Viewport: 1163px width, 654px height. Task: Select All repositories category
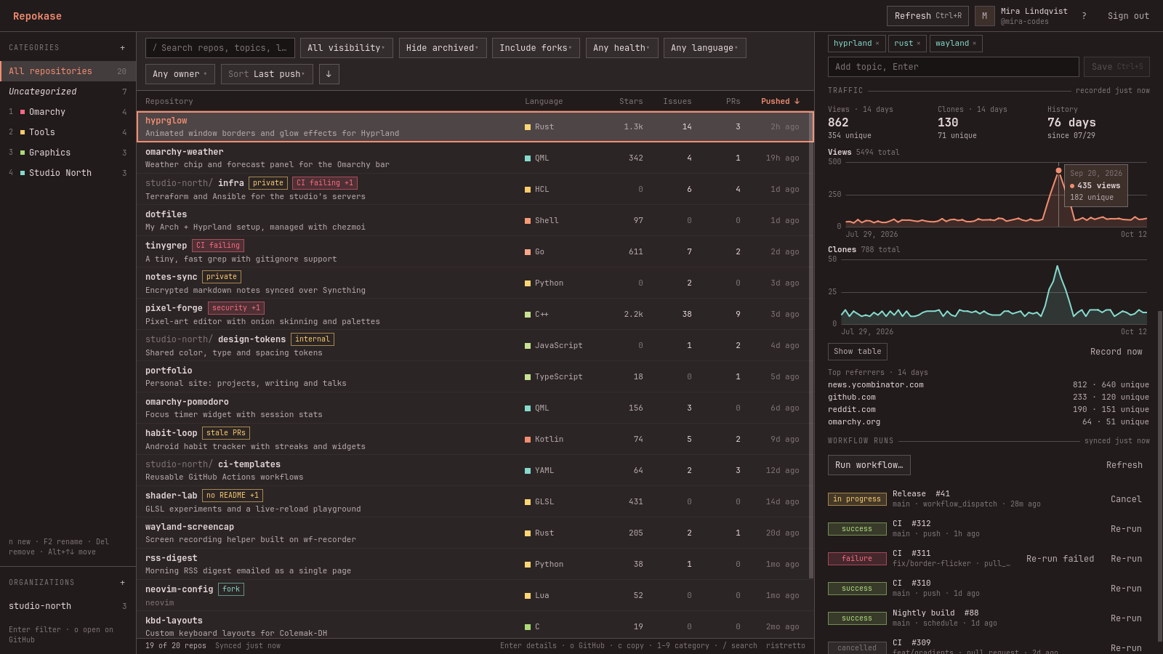68,71
